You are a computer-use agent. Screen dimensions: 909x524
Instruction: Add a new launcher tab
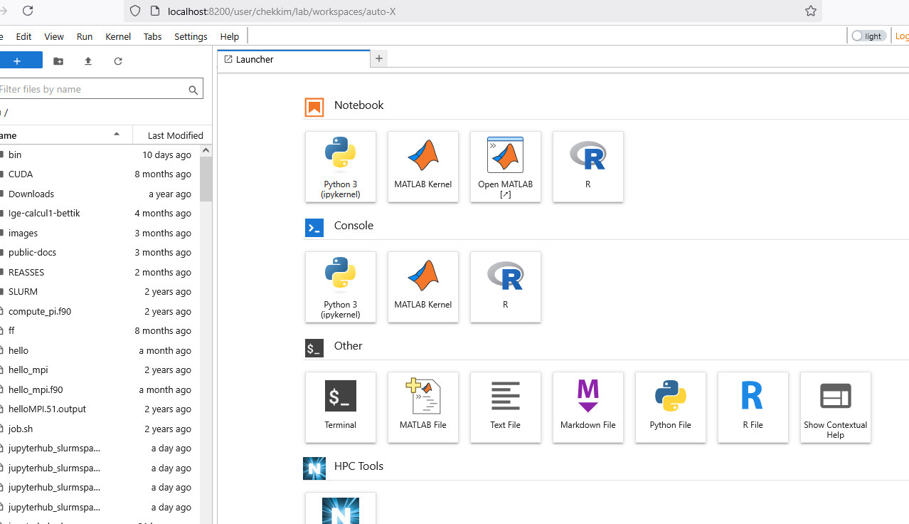[379, 59]
